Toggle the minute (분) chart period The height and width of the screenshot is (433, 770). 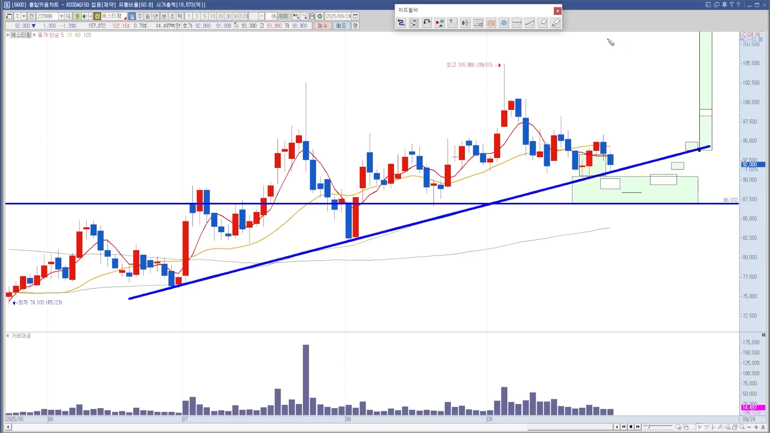(164, 16)
